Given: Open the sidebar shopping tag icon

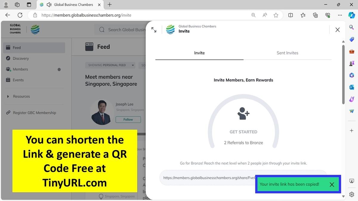Looking at the screenshot, I should pos(351,40).
